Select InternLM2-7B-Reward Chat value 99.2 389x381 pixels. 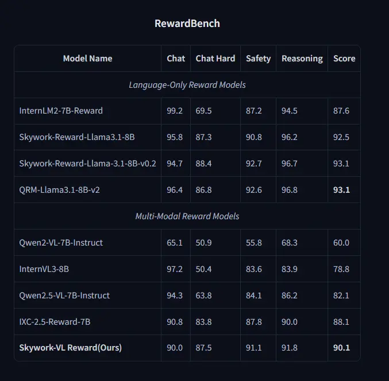175,111
